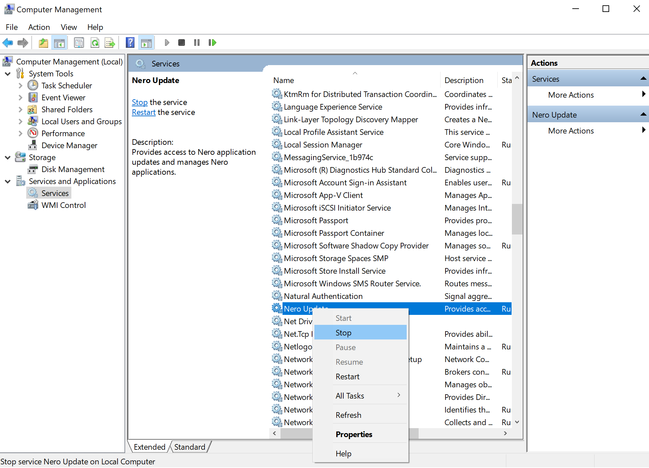The width and height of the screenshot is (649, 468).
Task: Open the Action menu
Action: pyautogui.click(x=39, y=27)
